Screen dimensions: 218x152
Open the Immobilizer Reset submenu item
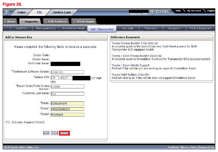pyautogui.click(x=73, y=28)
